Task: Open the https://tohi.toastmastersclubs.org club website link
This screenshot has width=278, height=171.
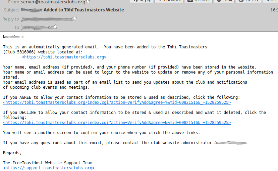Action: click(x=64, y=57)
